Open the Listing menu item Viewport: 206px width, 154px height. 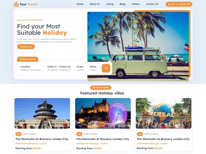coord(110,4)
